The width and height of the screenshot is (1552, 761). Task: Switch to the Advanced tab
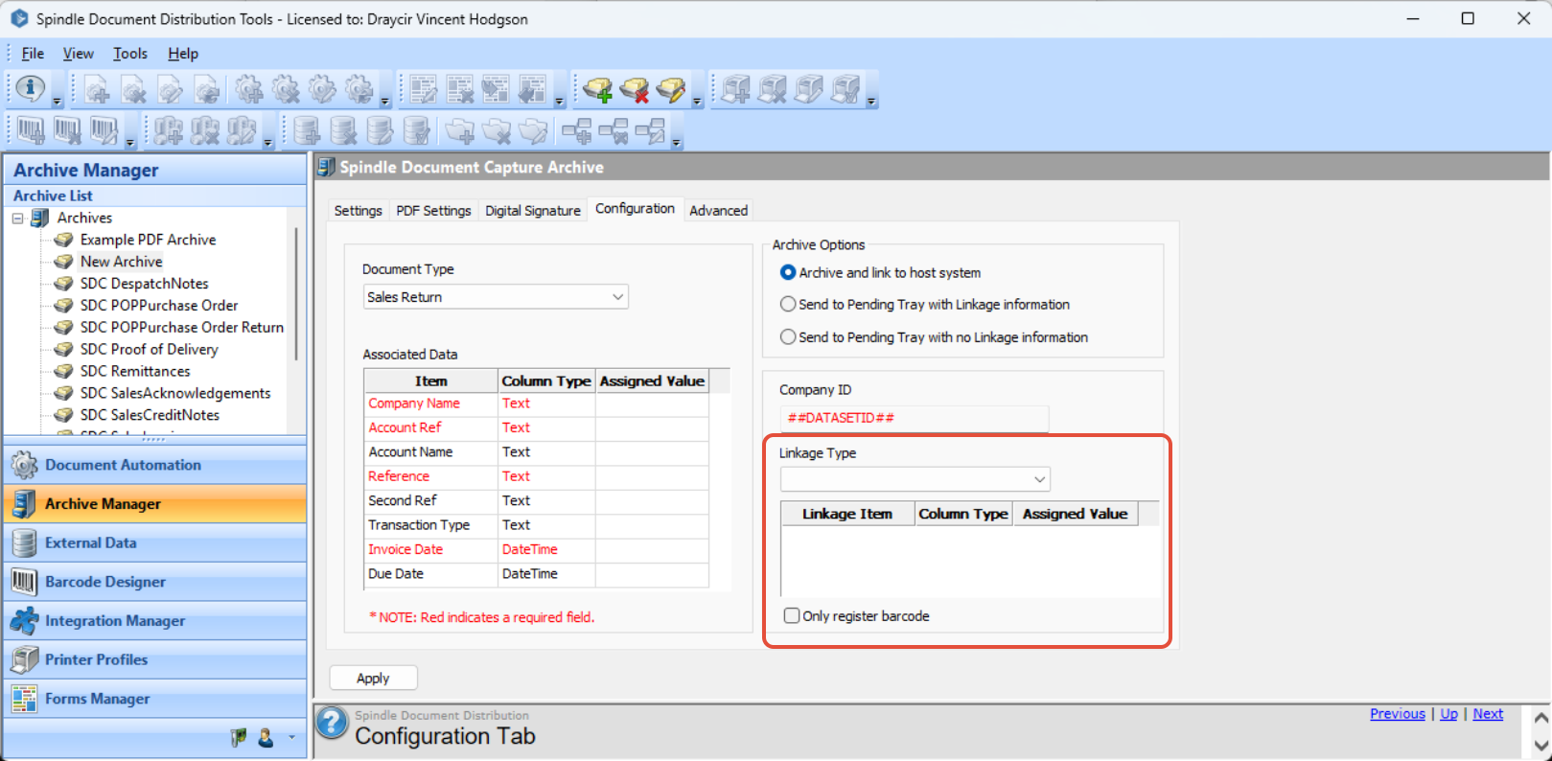(718, 210)
